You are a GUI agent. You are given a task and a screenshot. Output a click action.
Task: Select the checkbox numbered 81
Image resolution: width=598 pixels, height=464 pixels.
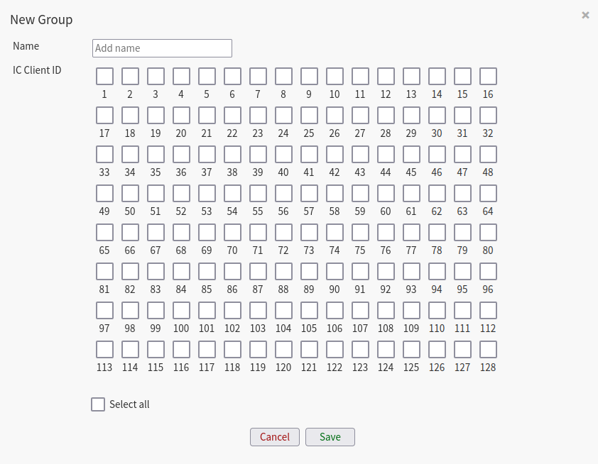[104, 272]
